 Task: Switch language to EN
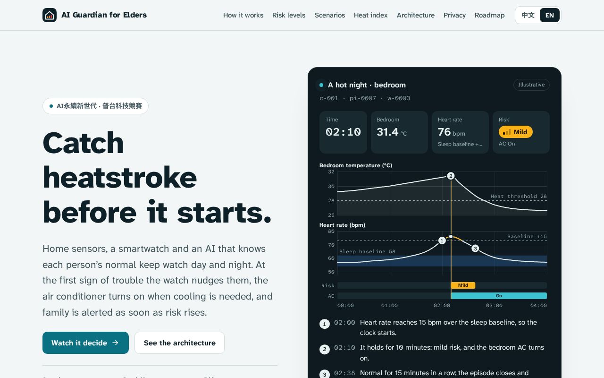click(x=550, y=15)
